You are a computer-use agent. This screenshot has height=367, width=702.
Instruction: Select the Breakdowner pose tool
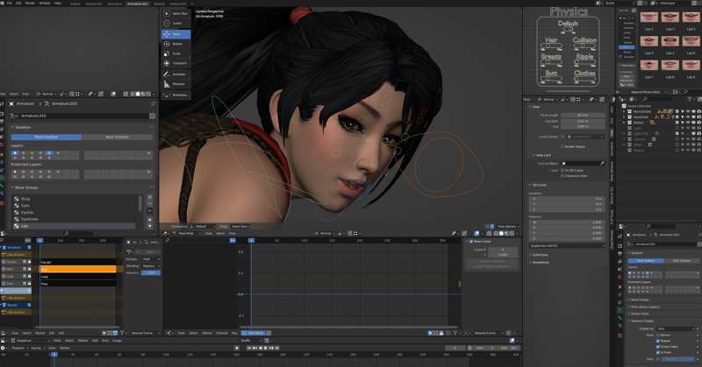(x=175, y=95)
